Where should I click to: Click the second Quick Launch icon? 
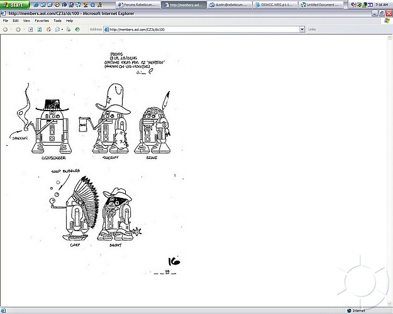pos(43,5)
